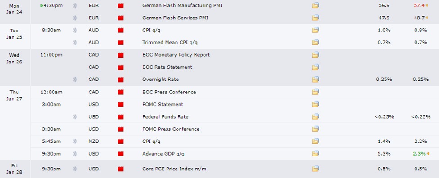The width and height of the screenshot is (439, 178).
Task: Open the BOC Press Conference event
Action: 169,92
